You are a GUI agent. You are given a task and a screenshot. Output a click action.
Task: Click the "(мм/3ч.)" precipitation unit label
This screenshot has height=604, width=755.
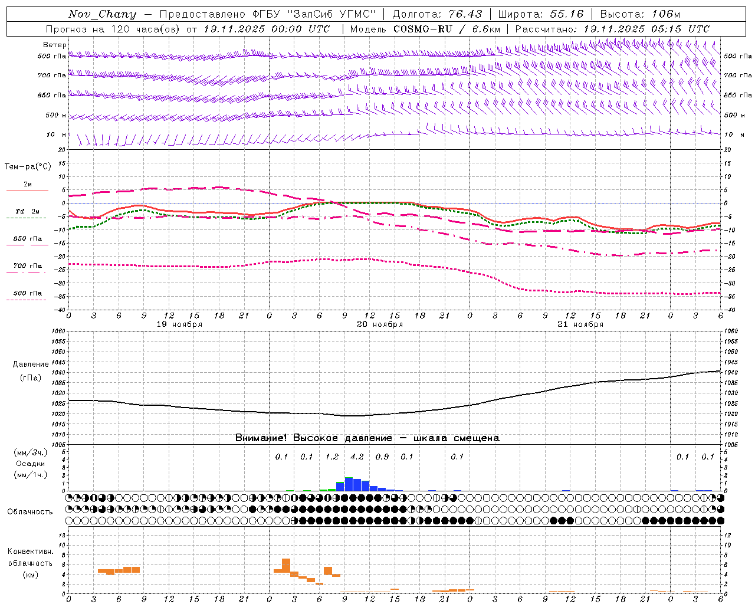point(30,453)
